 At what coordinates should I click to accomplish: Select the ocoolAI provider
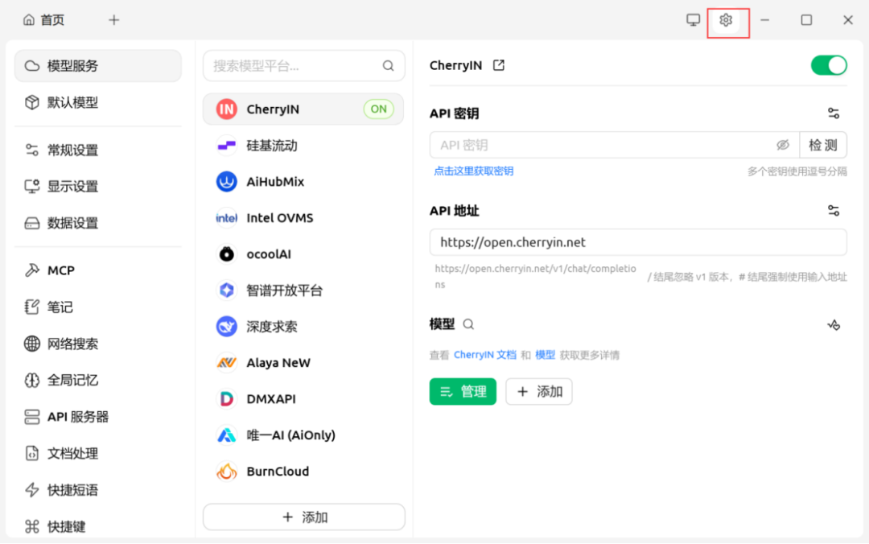point(303,254)
